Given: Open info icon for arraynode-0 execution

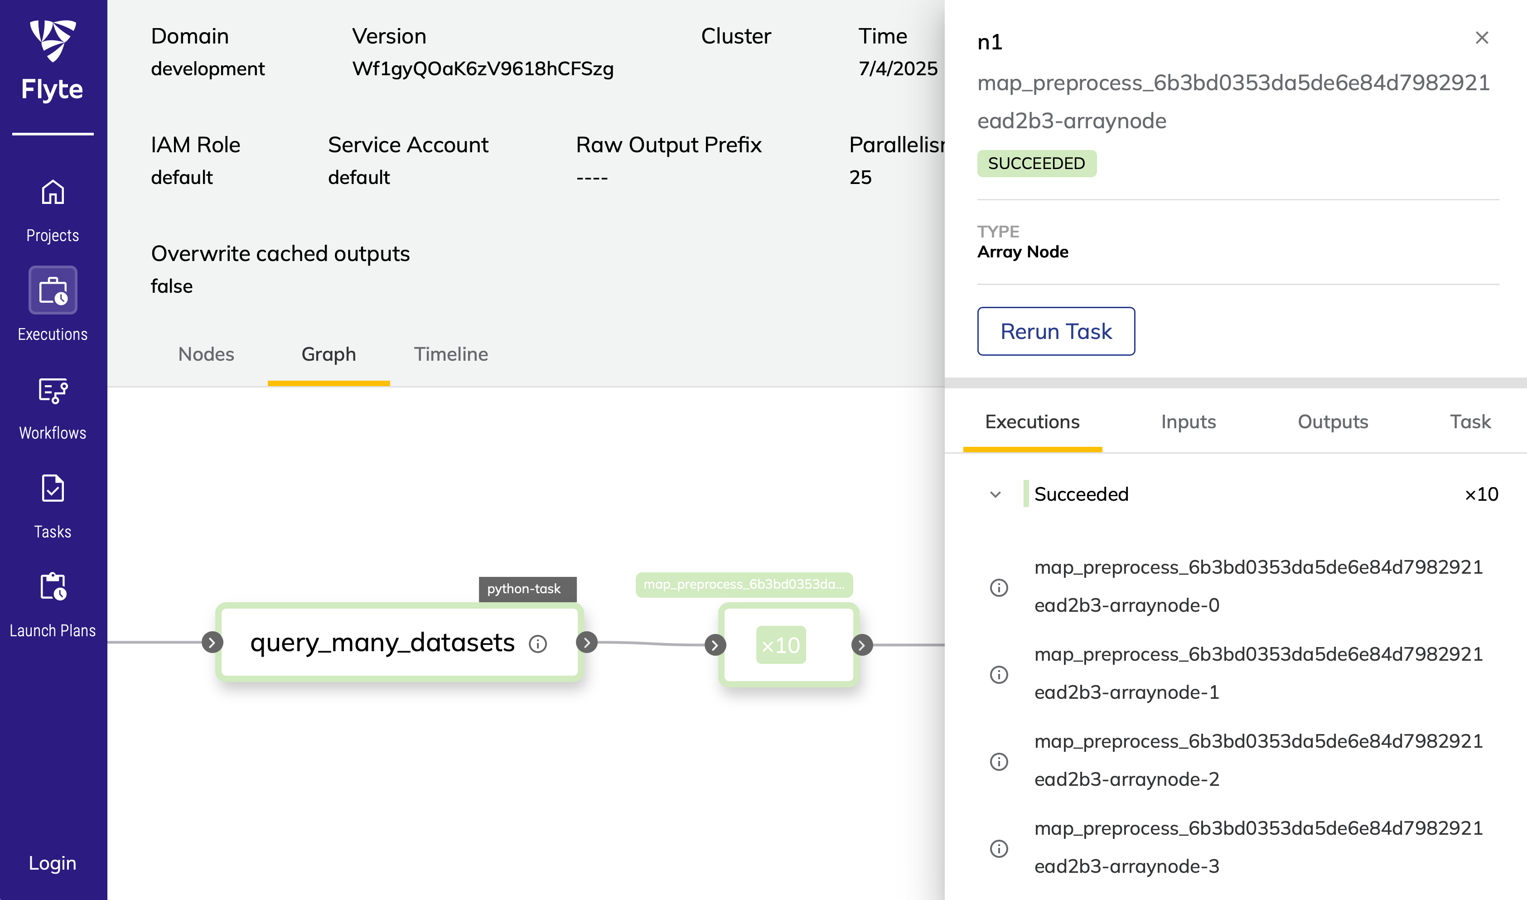Looking at the screenshot, I should [x=998, y=587].
